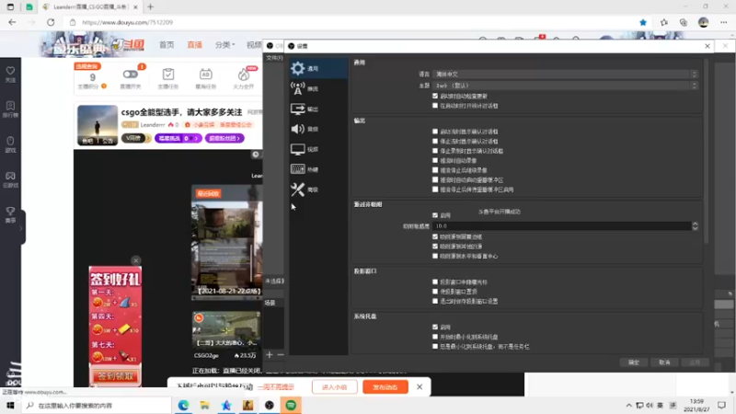
Task: Click the Windows taskbar search box
Action: tap(97, 405)
